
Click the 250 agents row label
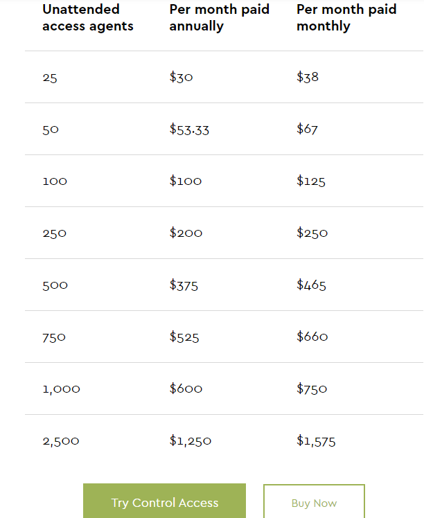[x=54, y=233]
